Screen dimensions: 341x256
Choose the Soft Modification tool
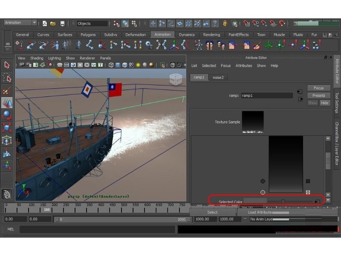click(7, 153)
